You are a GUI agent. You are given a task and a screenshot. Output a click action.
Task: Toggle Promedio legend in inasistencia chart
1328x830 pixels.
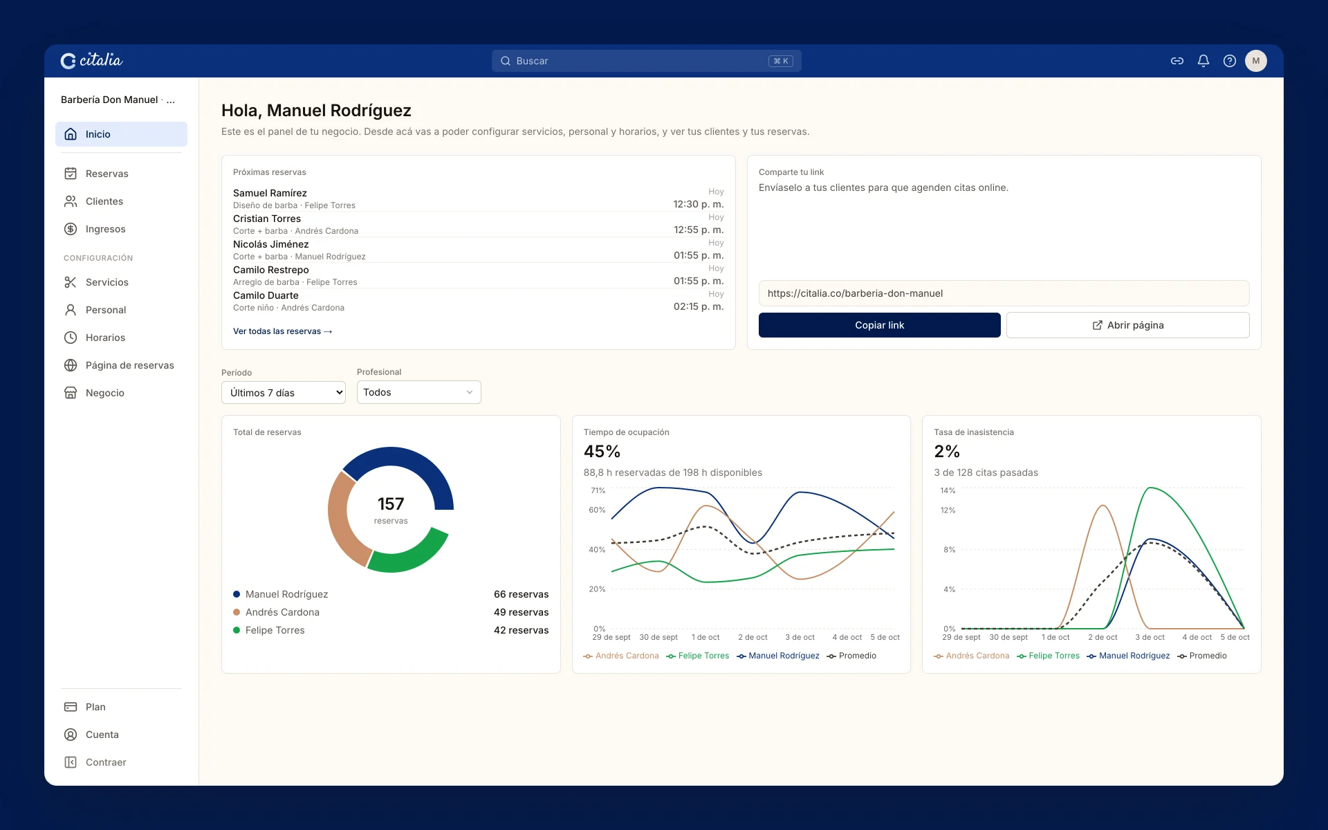tap(1202, 656)
